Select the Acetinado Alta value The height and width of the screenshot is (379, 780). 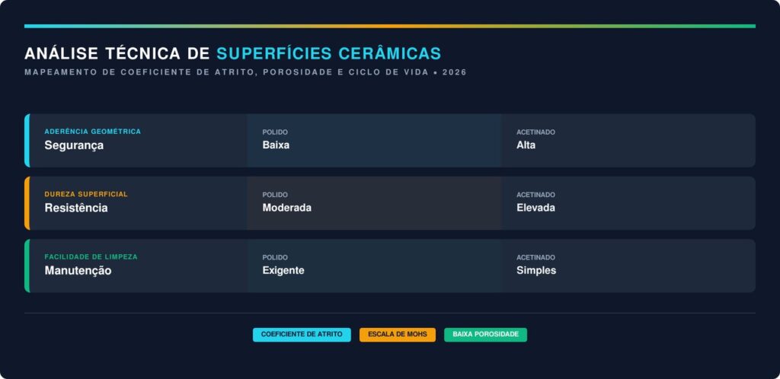526,145
